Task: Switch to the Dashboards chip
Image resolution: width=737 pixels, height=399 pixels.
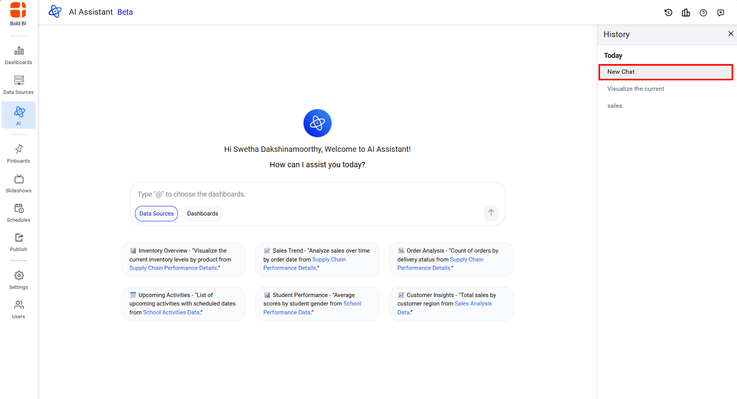Action: (202, 214)
